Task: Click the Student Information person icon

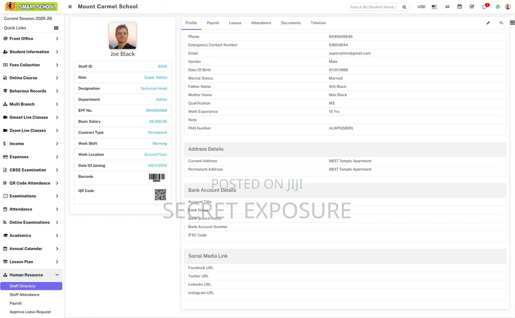Action: (5, 52)
